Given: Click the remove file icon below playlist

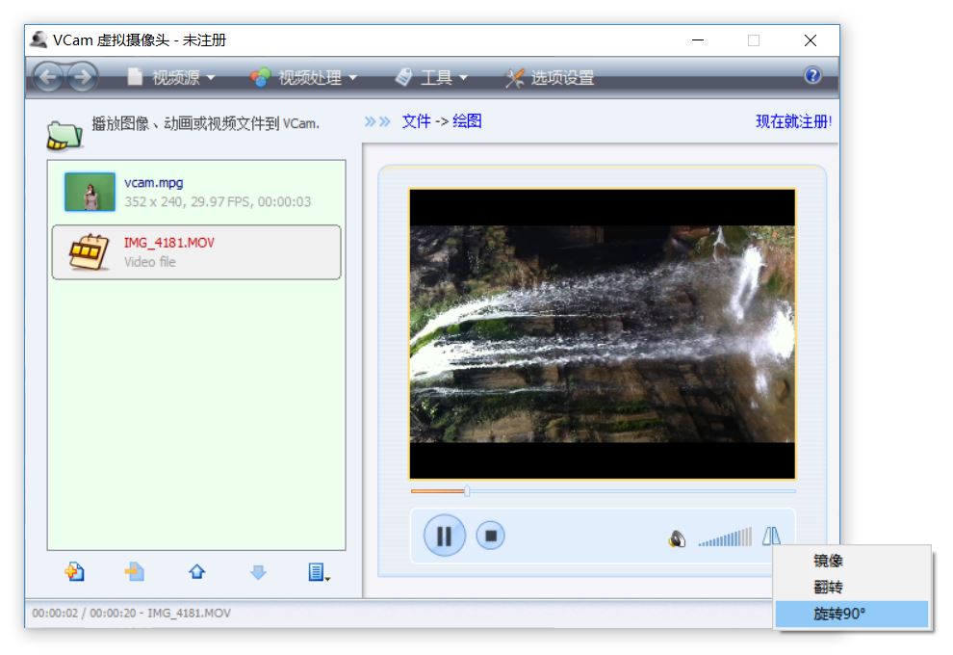Looking at the screenshot, I should tap(135, 572).
